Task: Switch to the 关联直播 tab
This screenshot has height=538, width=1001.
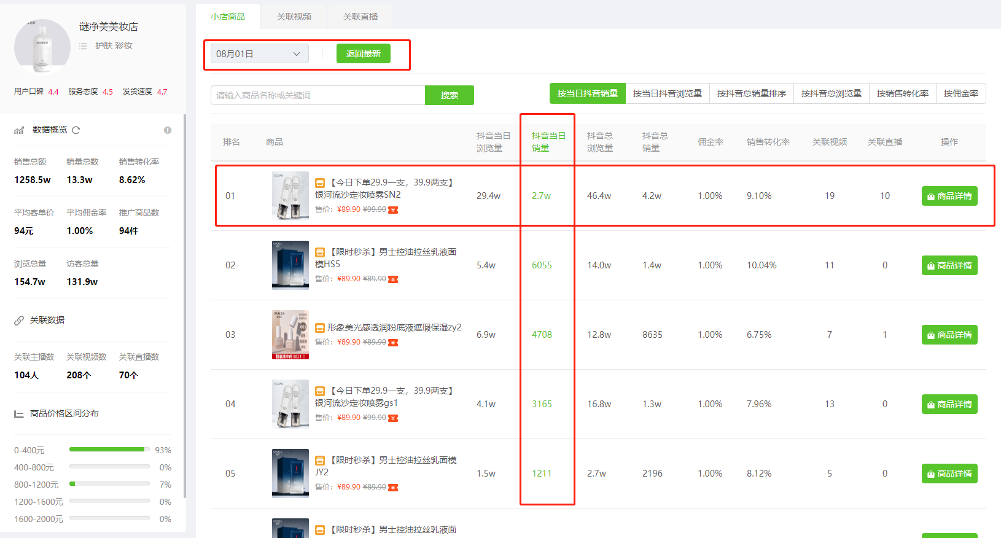Action: [x=360, y=17]
